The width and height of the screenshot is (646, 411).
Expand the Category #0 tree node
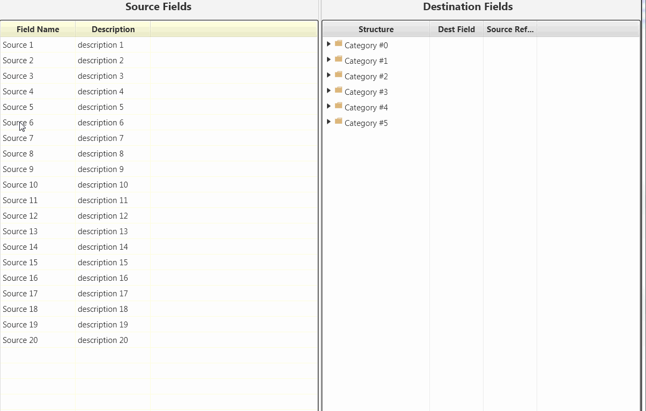tap(329, 44)
